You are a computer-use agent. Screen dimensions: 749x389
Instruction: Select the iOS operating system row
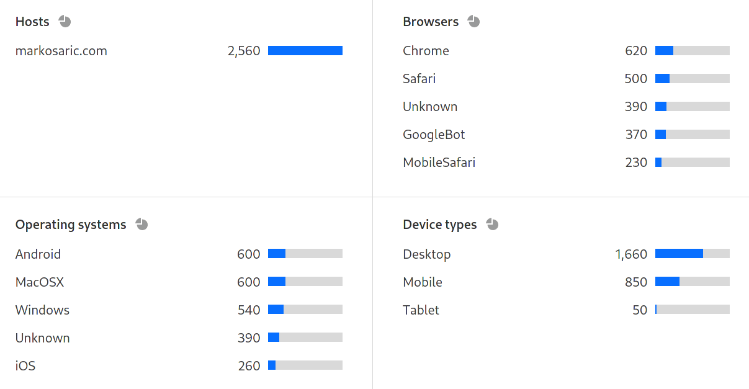(25, 365)
